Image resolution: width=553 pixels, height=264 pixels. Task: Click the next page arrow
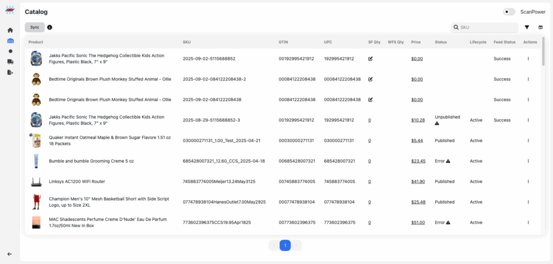(296, 245)
